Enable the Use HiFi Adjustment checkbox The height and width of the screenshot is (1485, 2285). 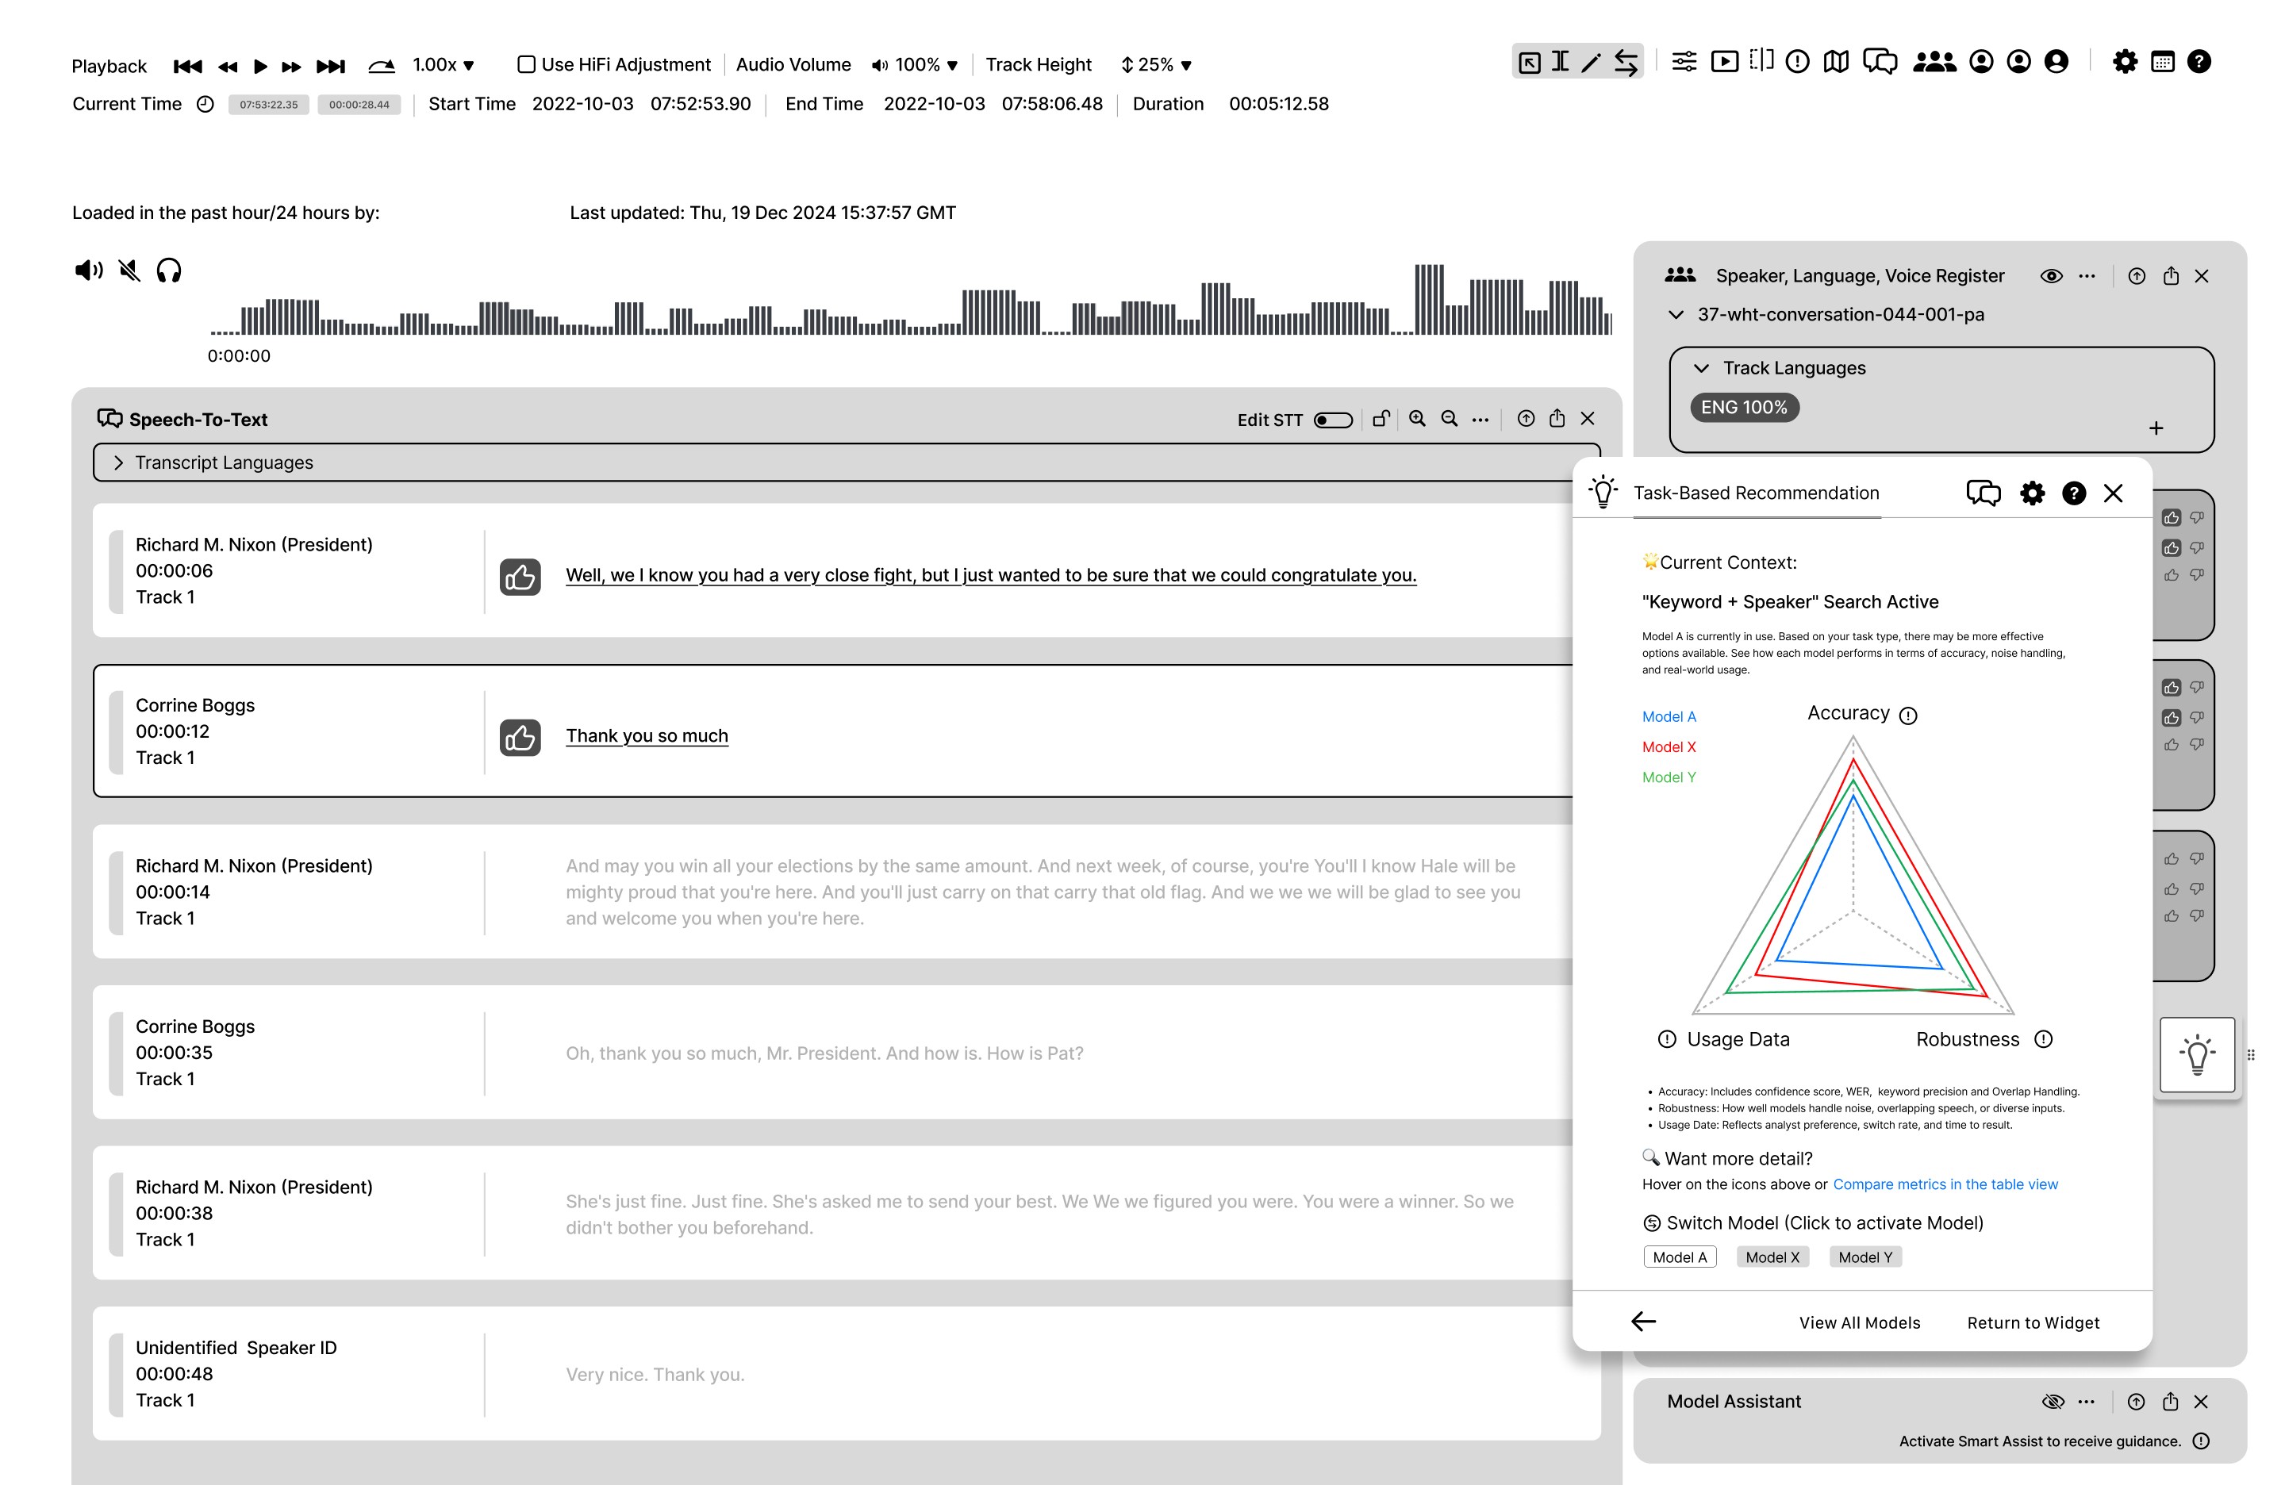(x=526, y=64)
